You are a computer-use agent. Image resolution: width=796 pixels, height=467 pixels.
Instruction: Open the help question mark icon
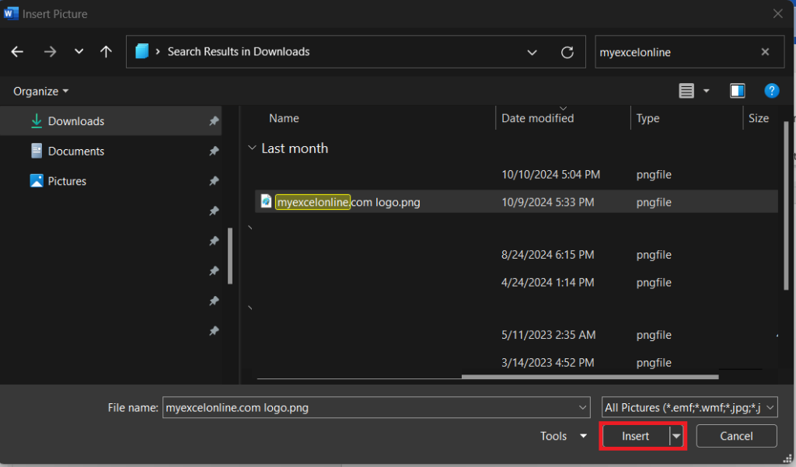pos(772,91)
